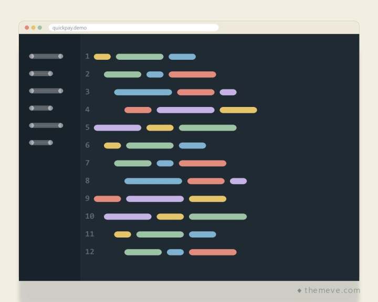Click the green token on line 11

coord(160,234)
